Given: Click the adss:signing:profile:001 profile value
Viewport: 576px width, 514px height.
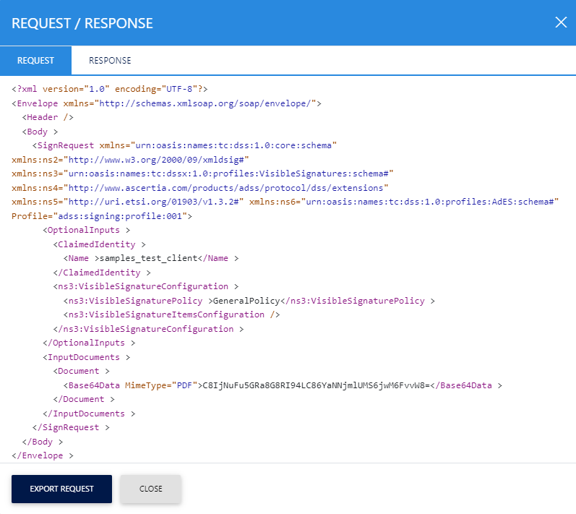Looking at the screenshot, I should [x=121, y=216].
